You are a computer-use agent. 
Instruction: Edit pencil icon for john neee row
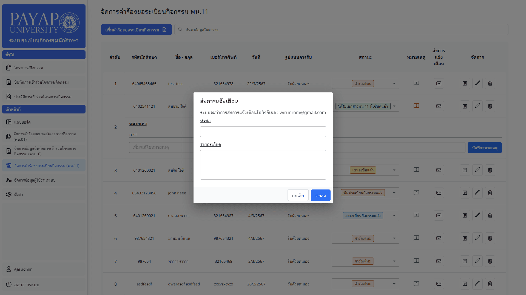[x=477, y=192]
